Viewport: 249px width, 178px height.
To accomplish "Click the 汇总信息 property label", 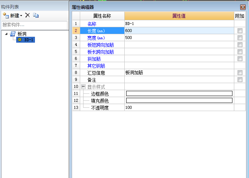I will 96,73.
